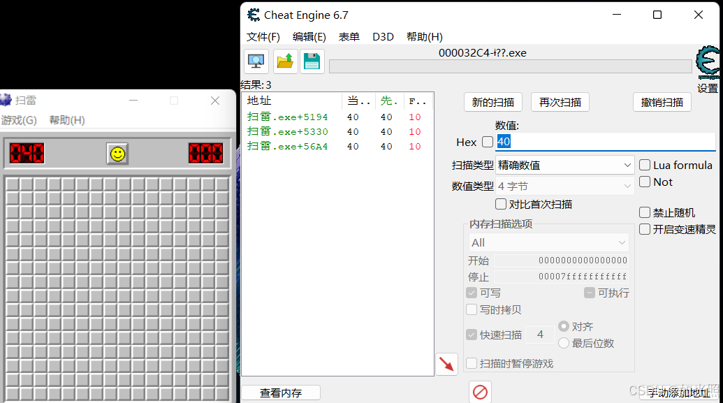Select the 对齐 radio button
The image size is (723, 403).
(x=564, y=326)
